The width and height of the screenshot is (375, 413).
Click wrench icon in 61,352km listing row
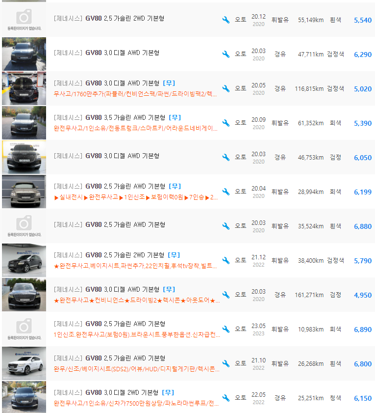(226, 123)
